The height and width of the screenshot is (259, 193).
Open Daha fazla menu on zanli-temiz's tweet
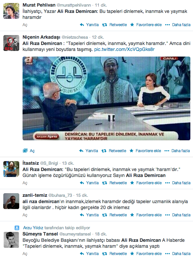pos(181,215)
